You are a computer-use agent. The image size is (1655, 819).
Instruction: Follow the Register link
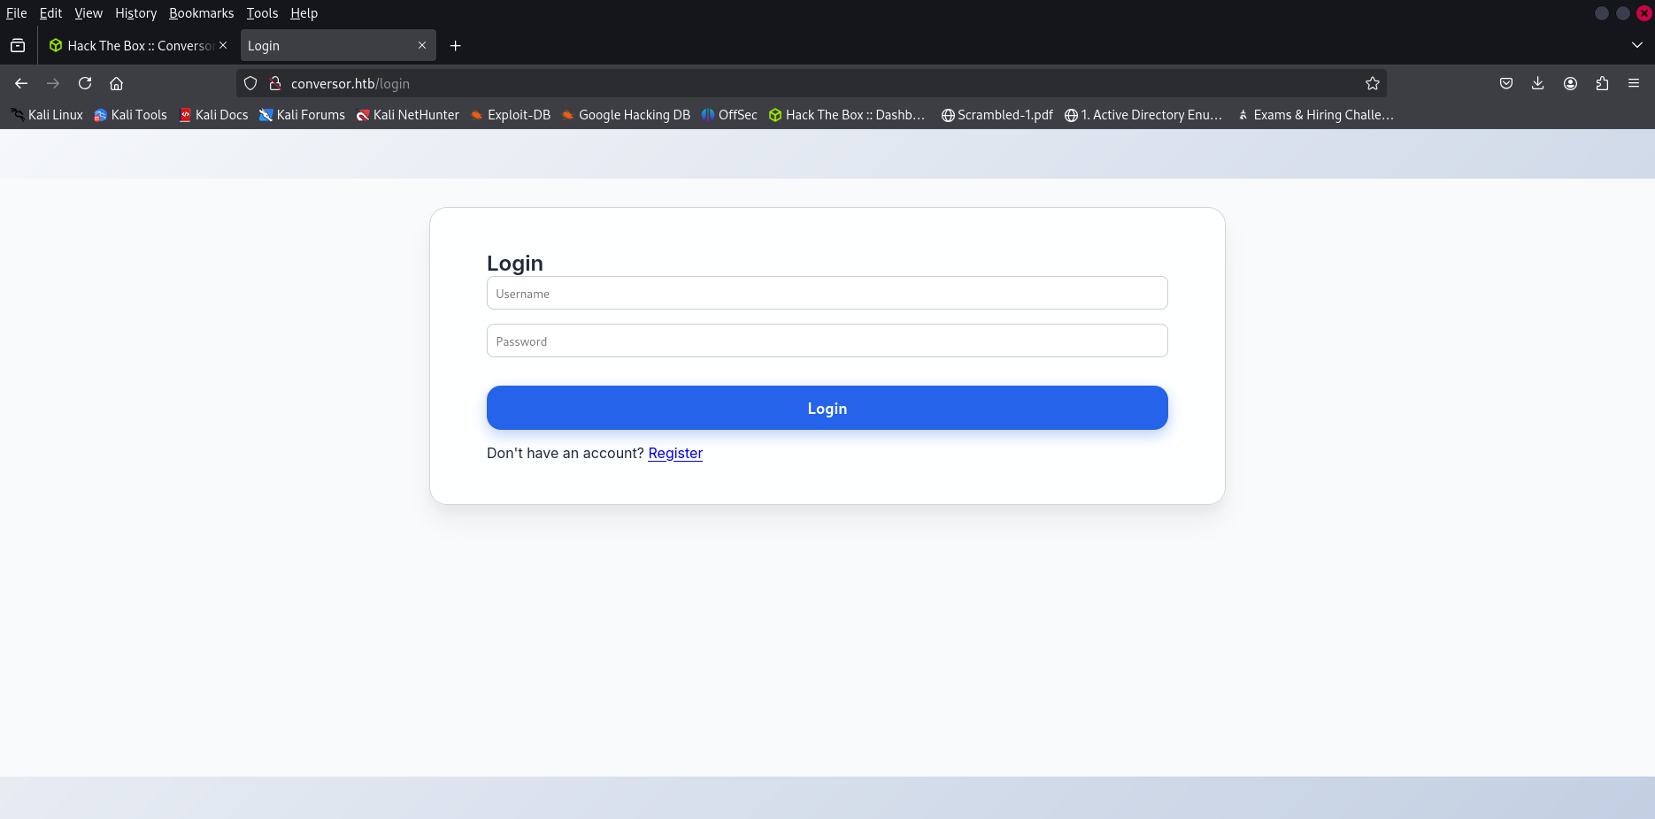(674, 453)
